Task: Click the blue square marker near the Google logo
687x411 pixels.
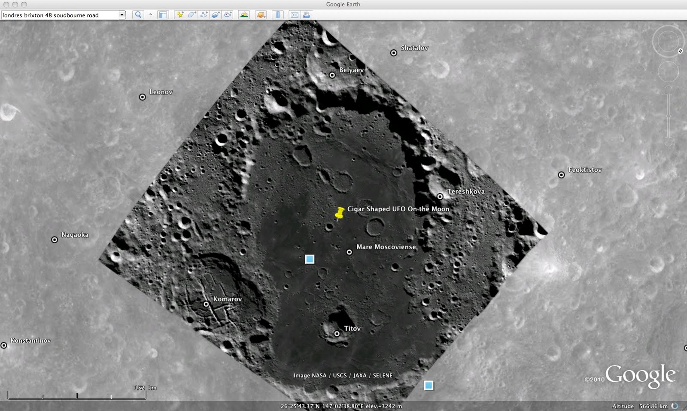Action: click(x=429, y=385)
